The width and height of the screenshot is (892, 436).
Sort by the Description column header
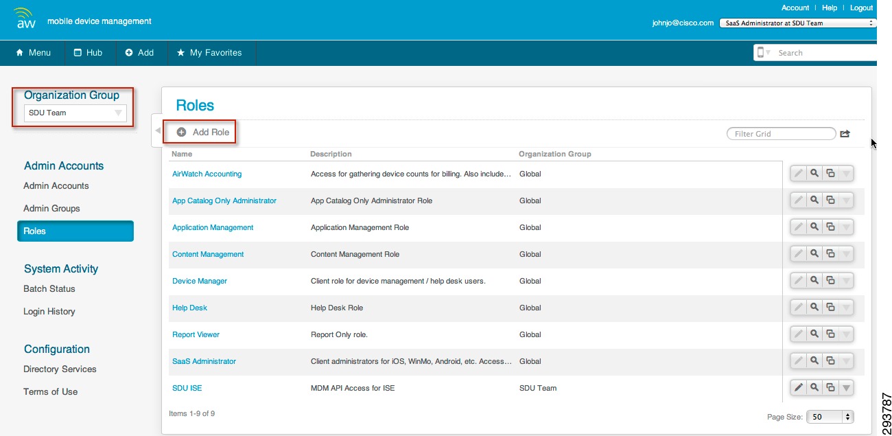tap(331, 154)
